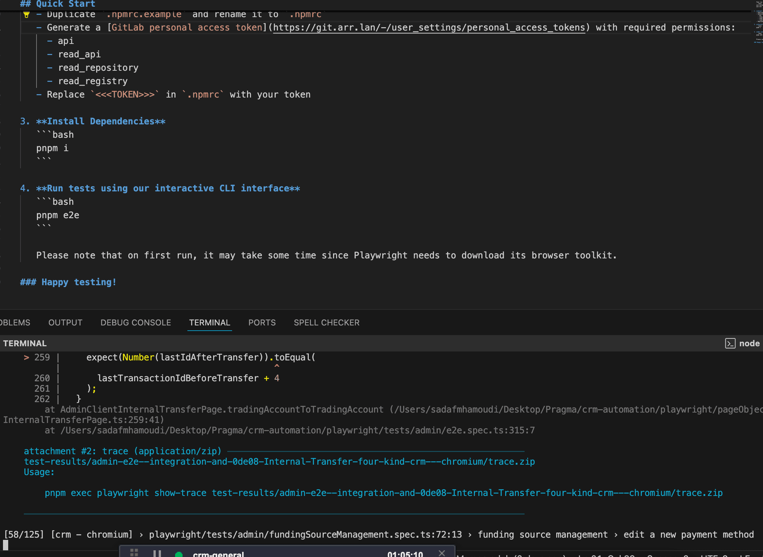Switch to the PORTS tab
This screenshot has height=557, width=763.
(262, 322)
